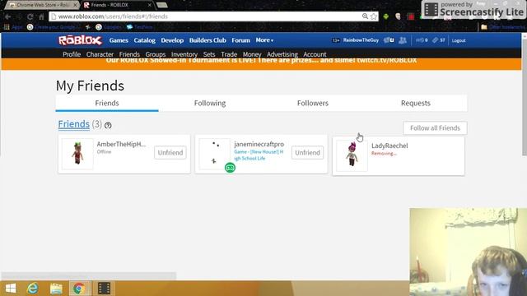Image resolution: width=527 pixels, height=296 pixels.
Task: Click the red extension icon
Action: click(410, 16)
